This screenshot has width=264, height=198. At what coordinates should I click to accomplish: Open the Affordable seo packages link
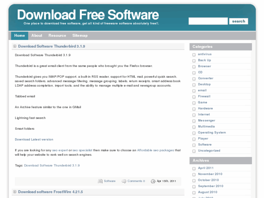[x=155, y=150]
